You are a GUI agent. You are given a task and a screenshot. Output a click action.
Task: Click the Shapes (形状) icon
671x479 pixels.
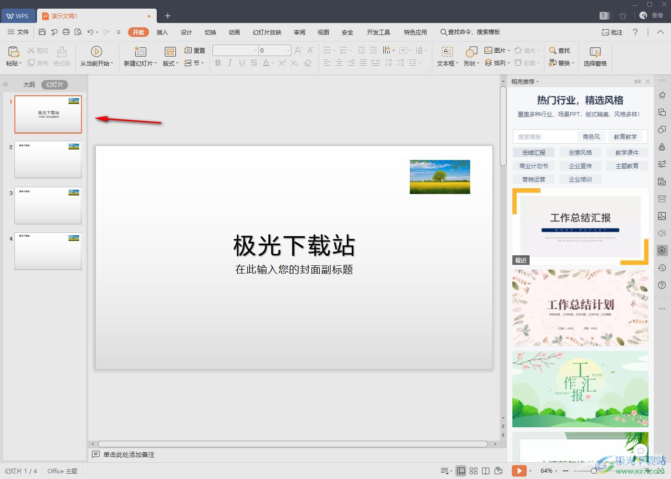click(471, 52)
